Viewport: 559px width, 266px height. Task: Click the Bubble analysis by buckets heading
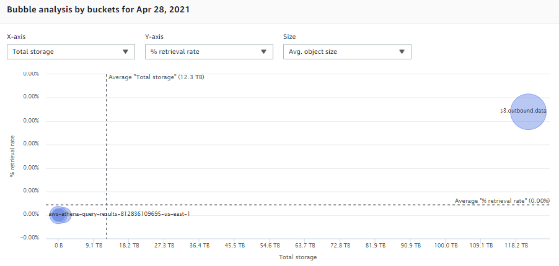(99, 10)
